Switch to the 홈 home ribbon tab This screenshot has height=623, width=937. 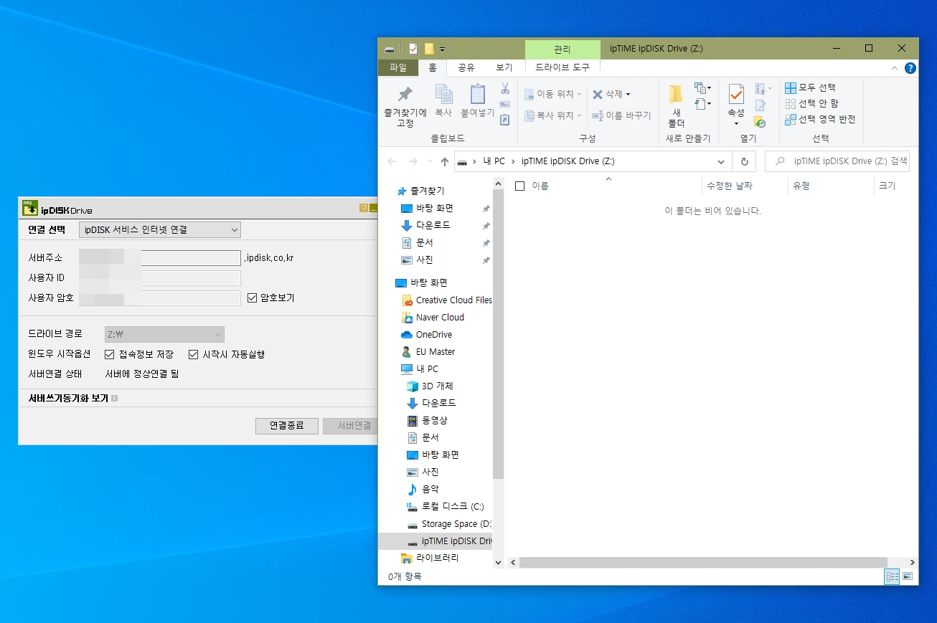433,67
